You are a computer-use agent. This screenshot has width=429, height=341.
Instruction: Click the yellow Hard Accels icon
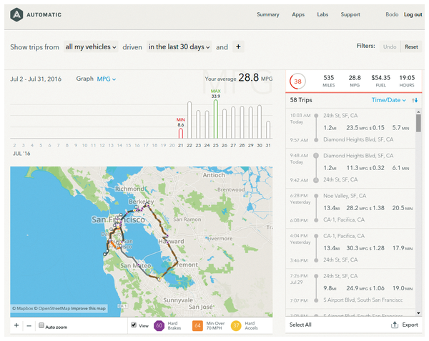point(236,326)
